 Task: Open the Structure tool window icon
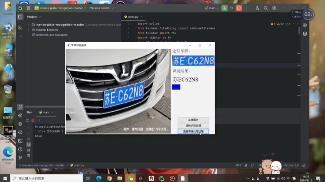point(20,28)
